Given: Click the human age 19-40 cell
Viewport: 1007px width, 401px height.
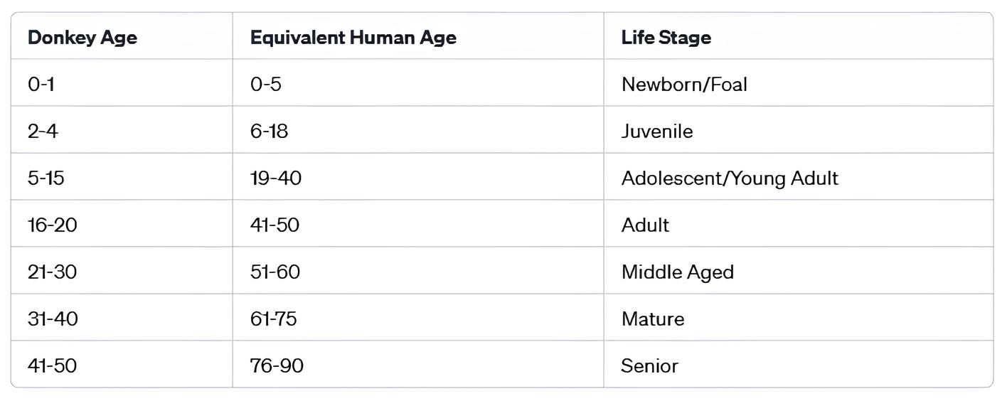Looking at the screenshot, I should [x=276, y=178].
